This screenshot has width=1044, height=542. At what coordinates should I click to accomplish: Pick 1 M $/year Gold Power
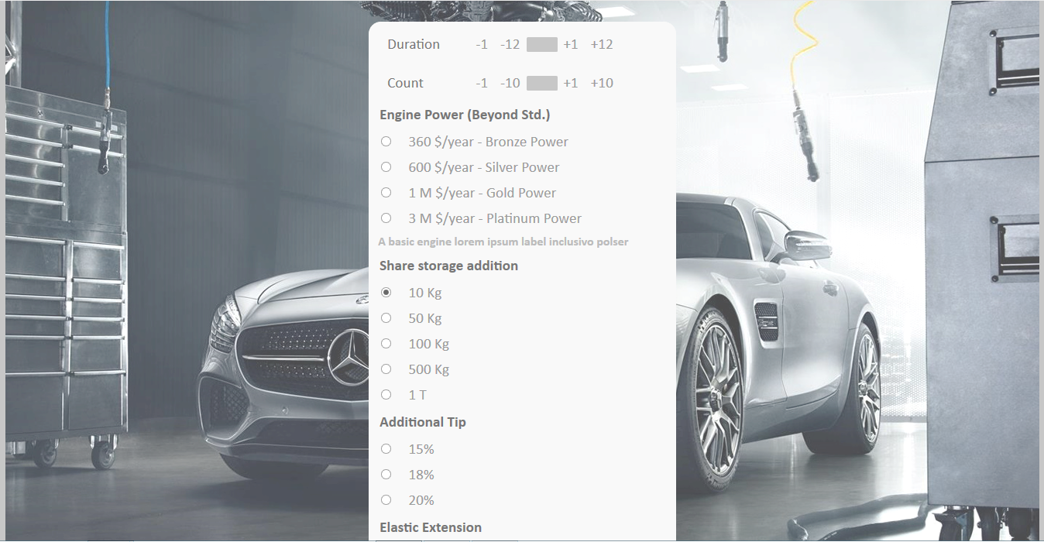[386, 192]
